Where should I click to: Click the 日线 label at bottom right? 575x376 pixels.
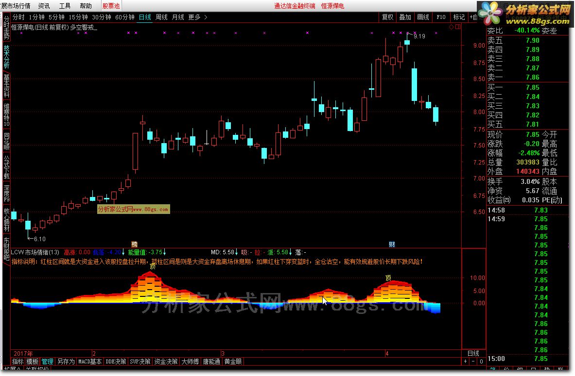[x=473, y=353]
